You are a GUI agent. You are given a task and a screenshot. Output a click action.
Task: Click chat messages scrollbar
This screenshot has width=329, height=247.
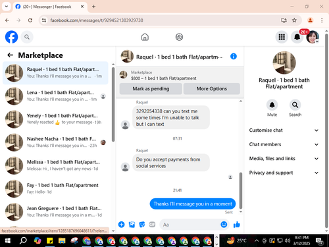pos(241,190)
